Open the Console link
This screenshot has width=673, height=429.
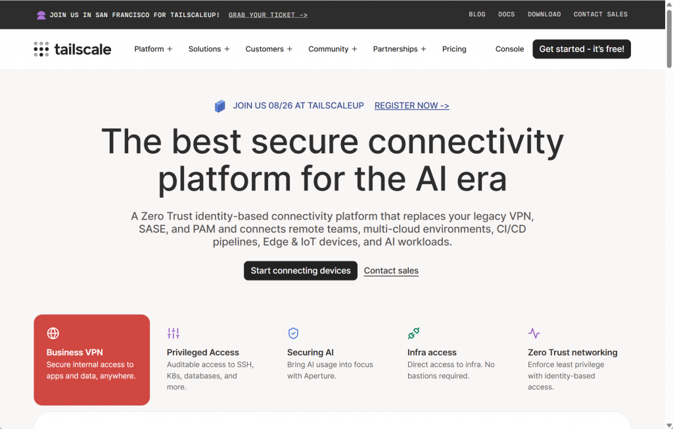[509, 49]
